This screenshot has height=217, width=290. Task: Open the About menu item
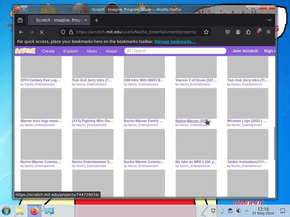click(111, 51)
